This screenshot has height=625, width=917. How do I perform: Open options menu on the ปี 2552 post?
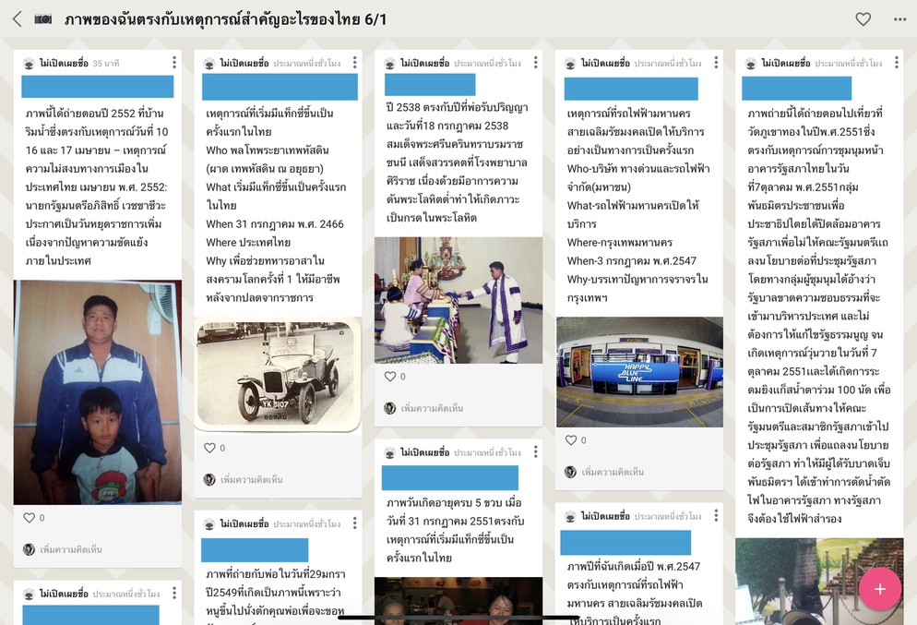point(174,63)
